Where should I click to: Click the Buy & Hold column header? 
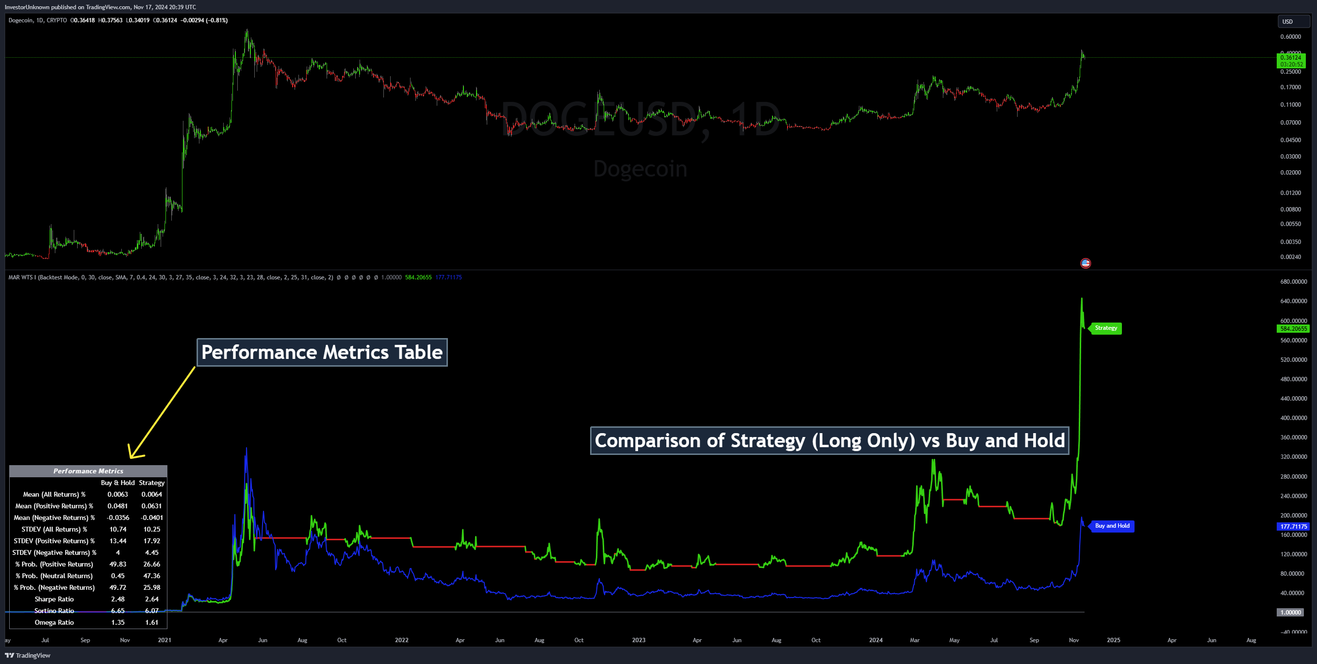click(117, 483)
